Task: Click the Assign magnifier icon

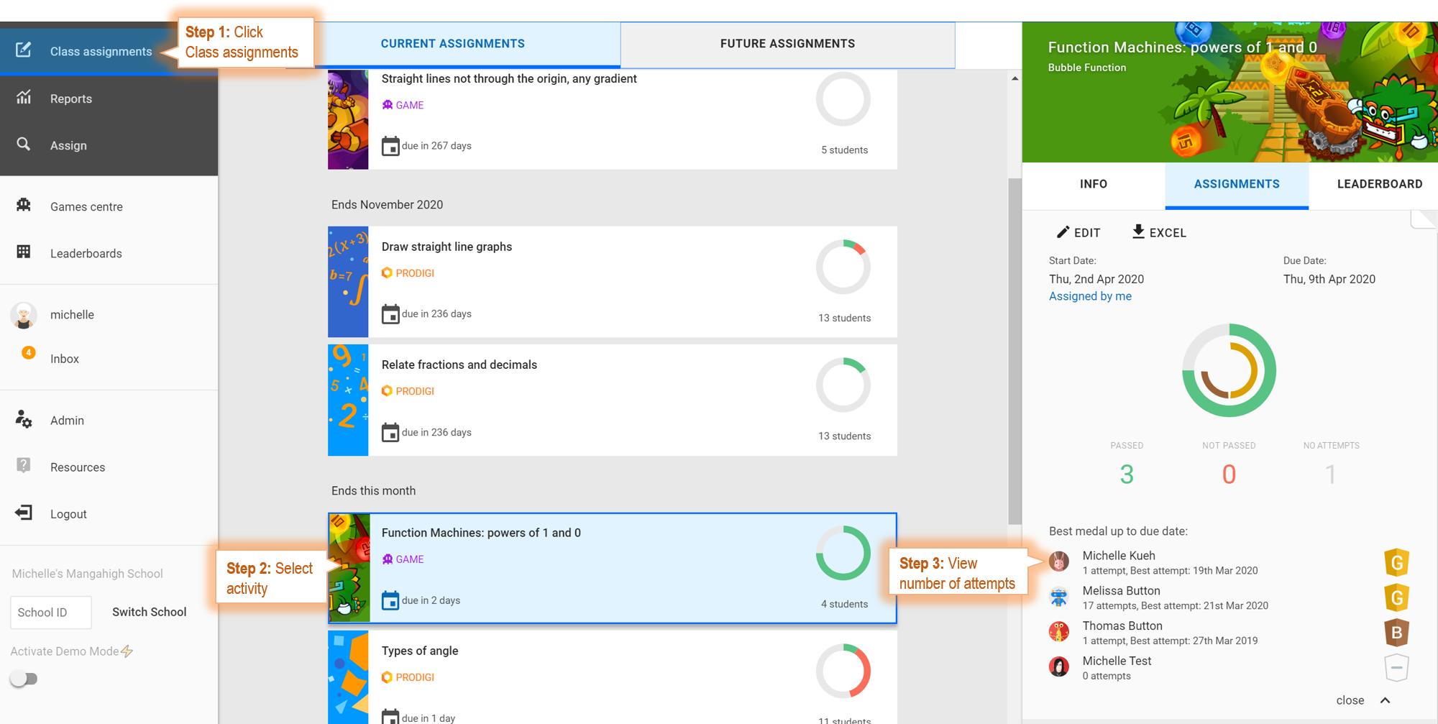Action: click(x=24, y=144)
